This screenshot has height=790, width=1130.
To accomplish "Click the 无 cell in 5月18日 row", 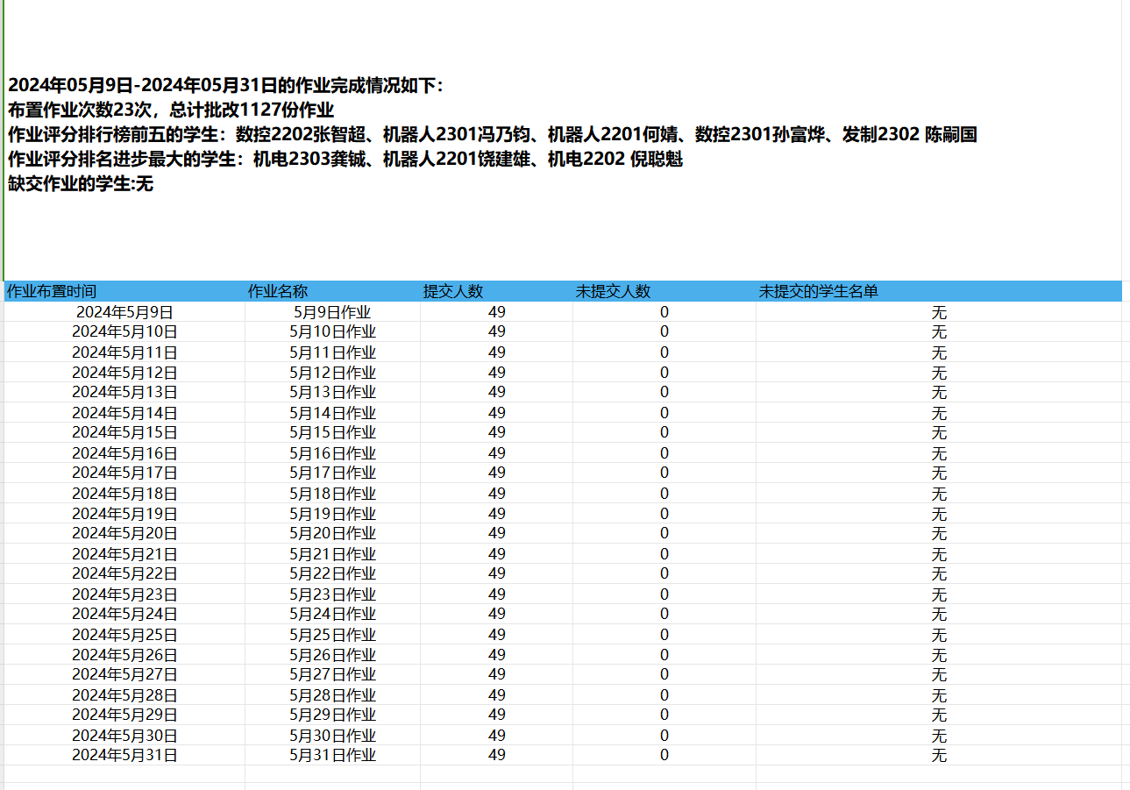I will (939, 495).
